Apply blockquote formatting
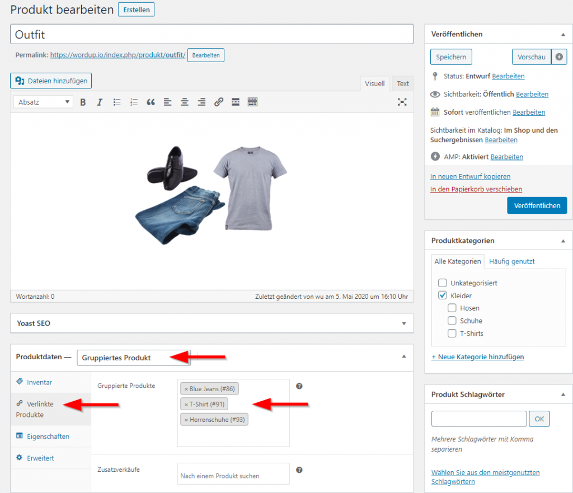Image resolution: width=573 pixels, height=493 pixels. 151,102
